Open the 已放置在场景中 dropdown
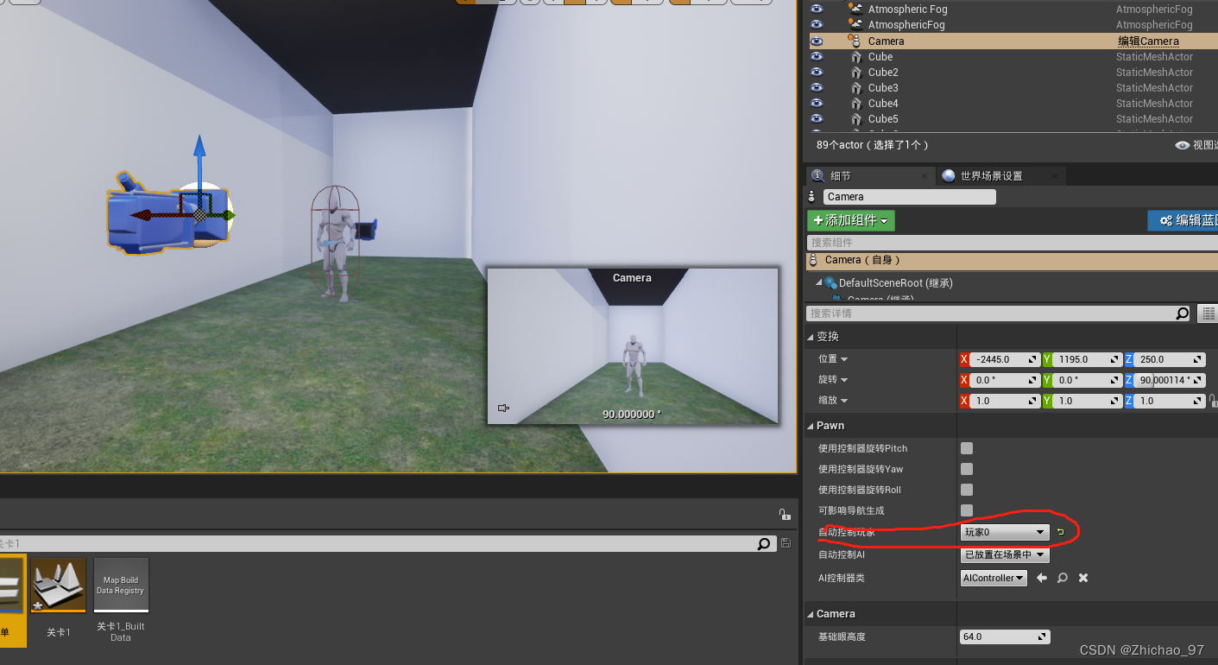Viewport: 1218px width, 665px height. pyautogui.click(x=1004, y=556)
